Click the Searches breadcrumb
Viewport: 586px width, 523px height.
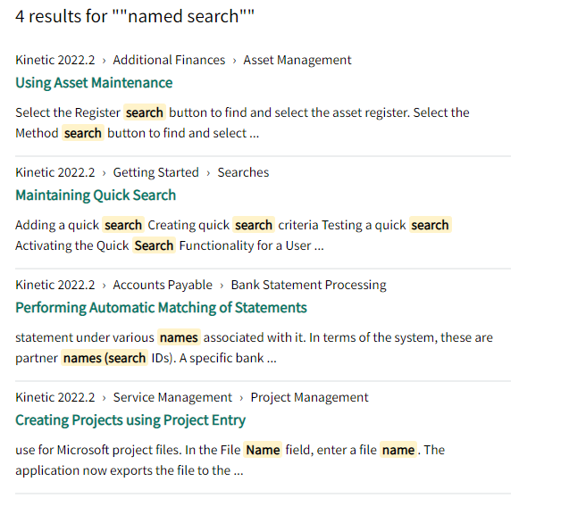pyautogui.click(x=243, y=172)
